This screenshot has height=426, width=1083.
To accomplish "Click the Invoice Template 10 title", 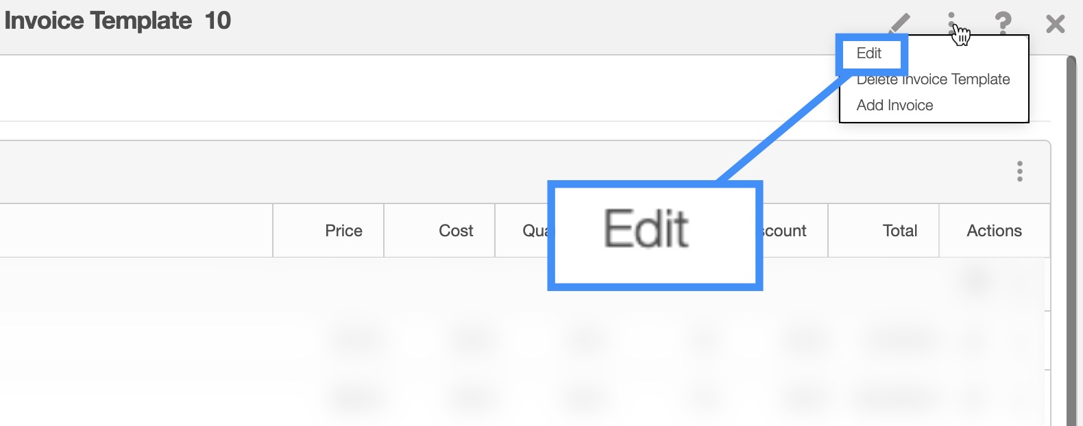I will [x=117, y=21].
